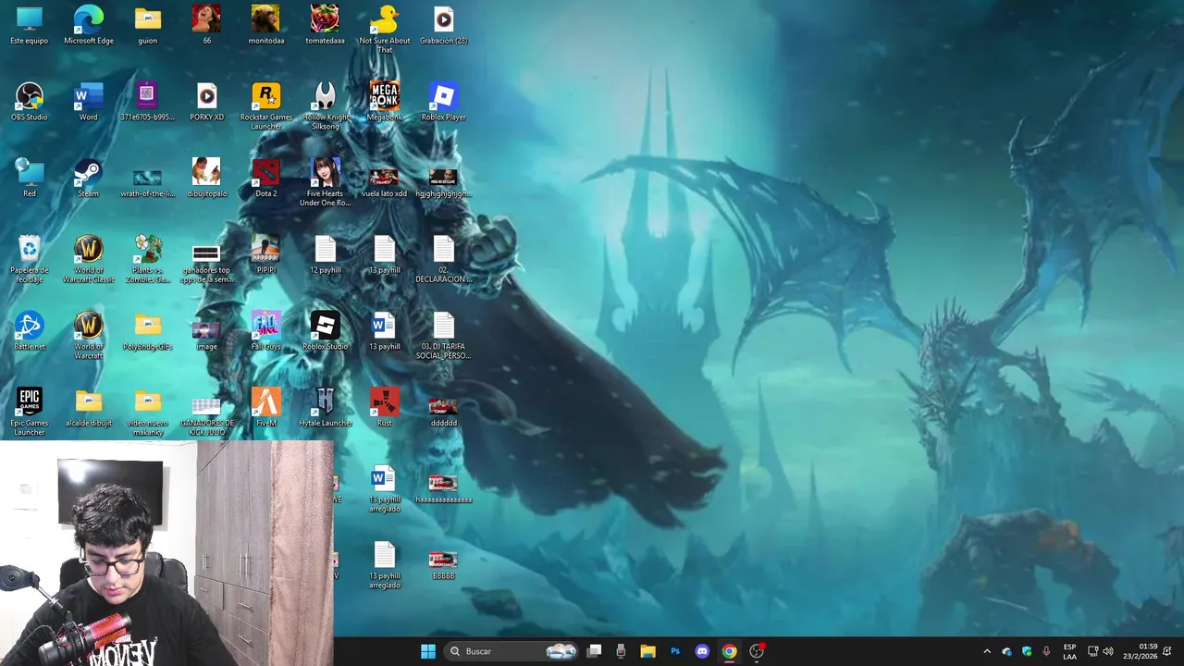Select the Plants vs. Zombies icon
The width and height of the screenshot is (1184, 666).
(147, 260)
